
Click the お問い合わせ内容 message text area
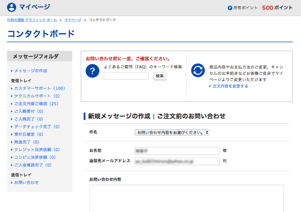point(186,198)
